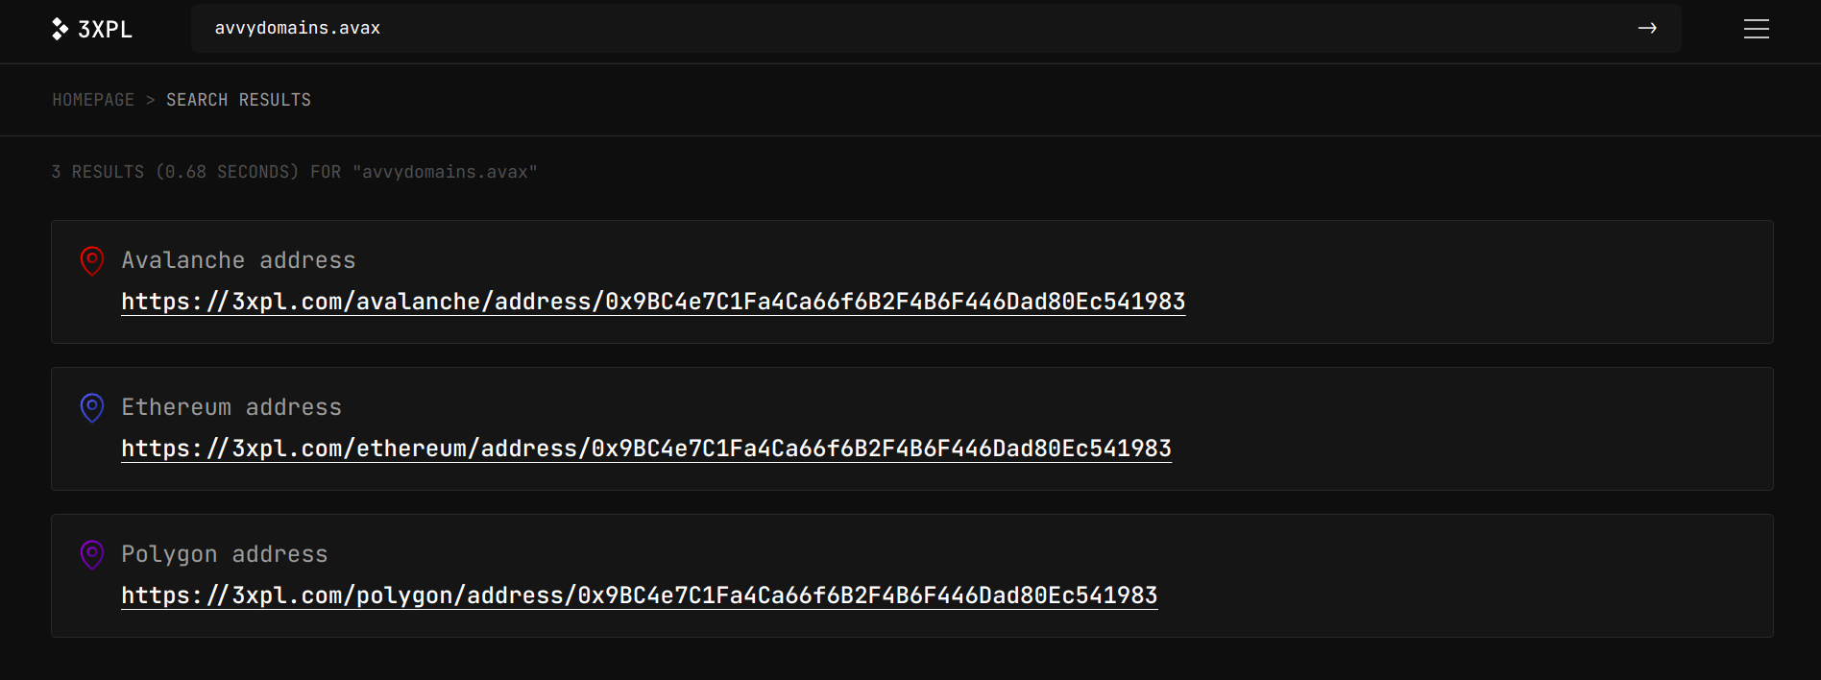Screen dimensions: 1821x680
Task: Open the 3xpl.com/polygon address link
Action: point(640,595)
